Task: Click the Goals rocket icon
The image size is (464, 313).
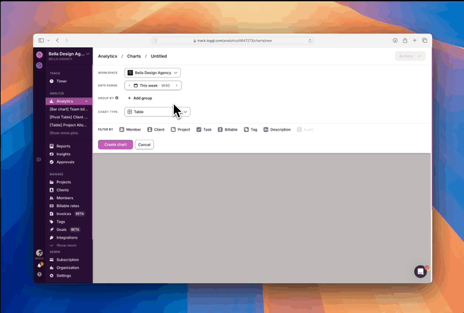Action: point(52,230)
